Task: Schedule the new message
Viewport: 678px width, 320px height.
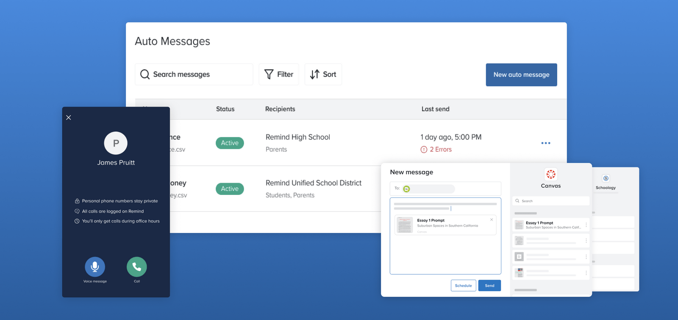Action: coord(464,286)
